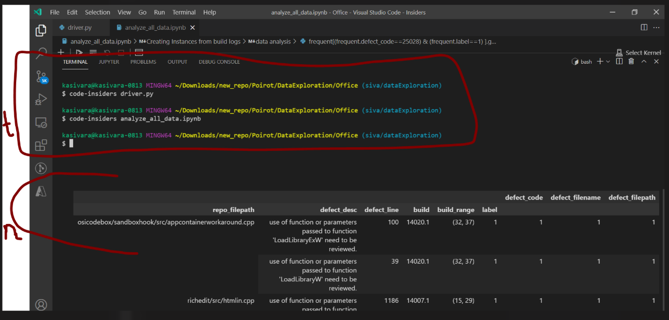Open the View menu

(124, 12)
